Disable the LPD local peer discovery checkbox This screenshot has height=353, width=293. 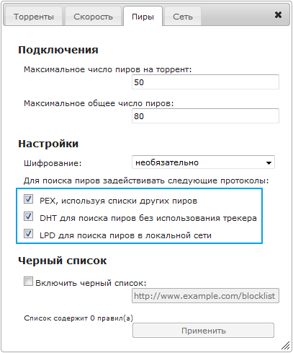click(x=28, y=234)
